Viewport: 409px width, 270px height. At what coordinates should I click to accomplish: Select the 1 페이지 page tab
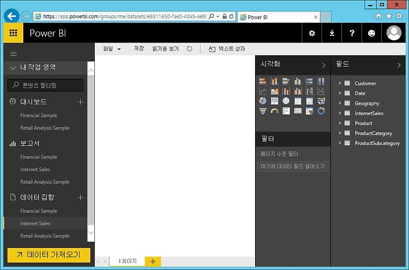click(127, 261)
